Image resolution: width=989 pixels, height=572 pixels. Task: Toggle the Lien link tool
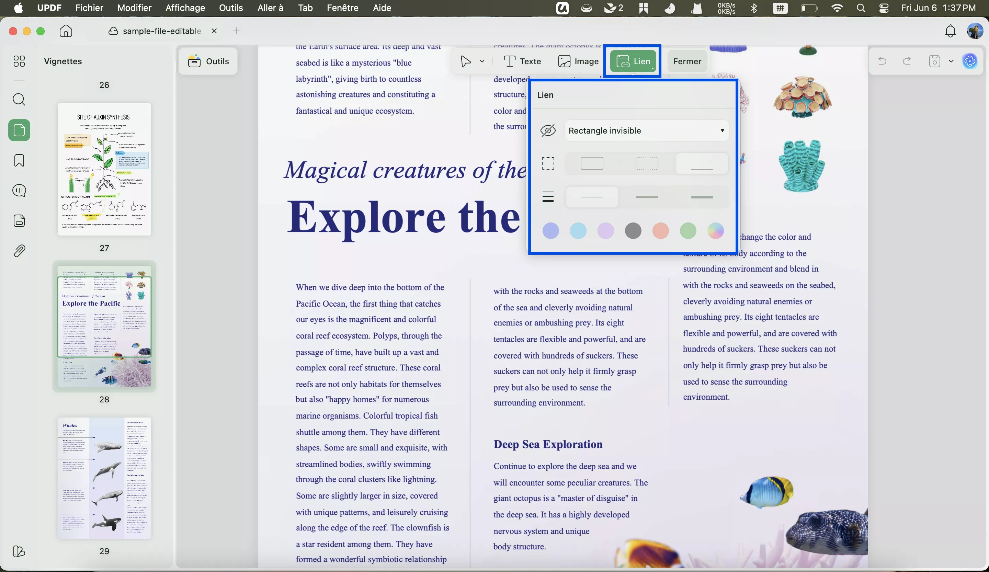pos(633,61)
